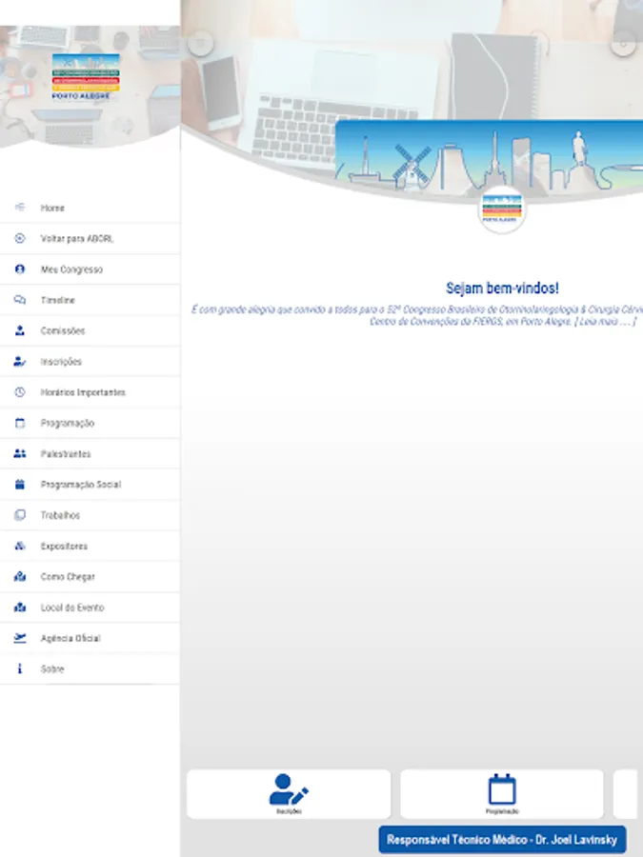The height and width of the screenshot is (857, 643).
Task: Click the Sobre info icon
Action: (20, 668)
